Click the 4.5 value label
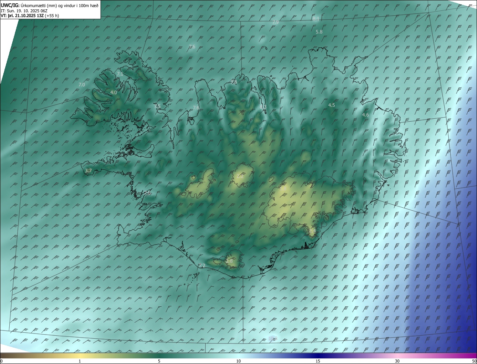The width and height of the screenshot is (477, 364). (331, 105)
